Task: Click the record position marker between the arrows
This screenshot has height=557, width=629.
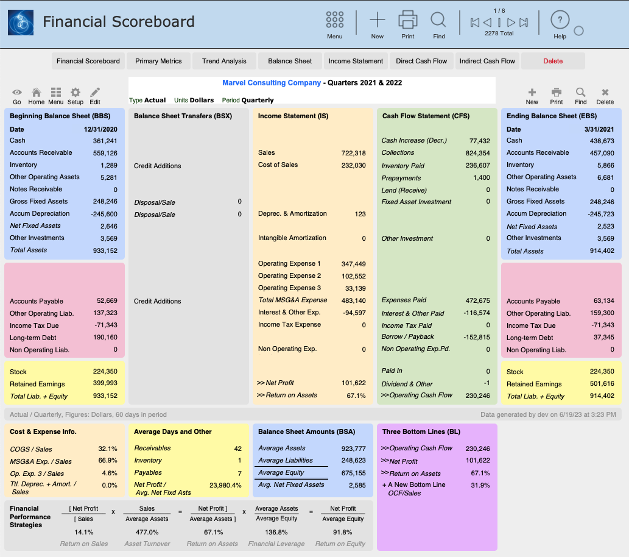Action: [499, 23]
